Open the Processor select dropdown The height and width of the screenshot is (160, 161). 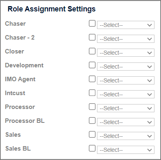pyautogui.click(x=126, y=108)
